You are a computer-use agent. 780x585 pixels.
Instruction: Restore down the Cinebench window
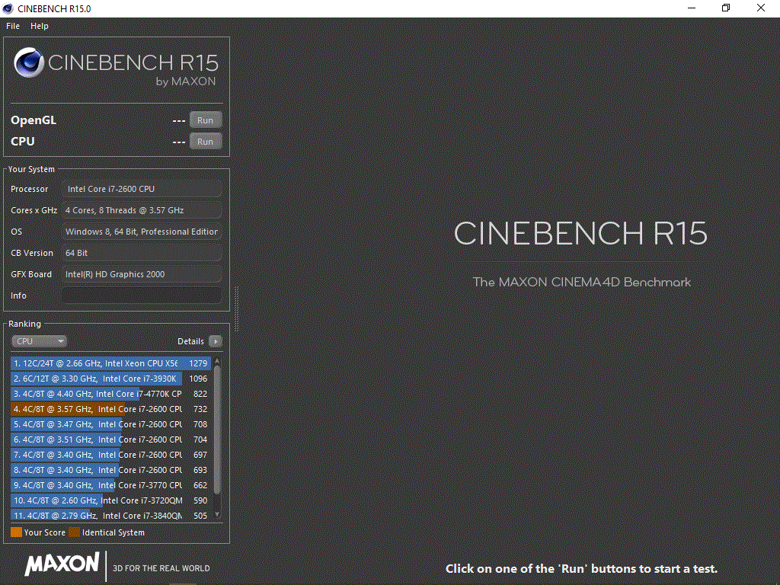click(x=726, y=8)
